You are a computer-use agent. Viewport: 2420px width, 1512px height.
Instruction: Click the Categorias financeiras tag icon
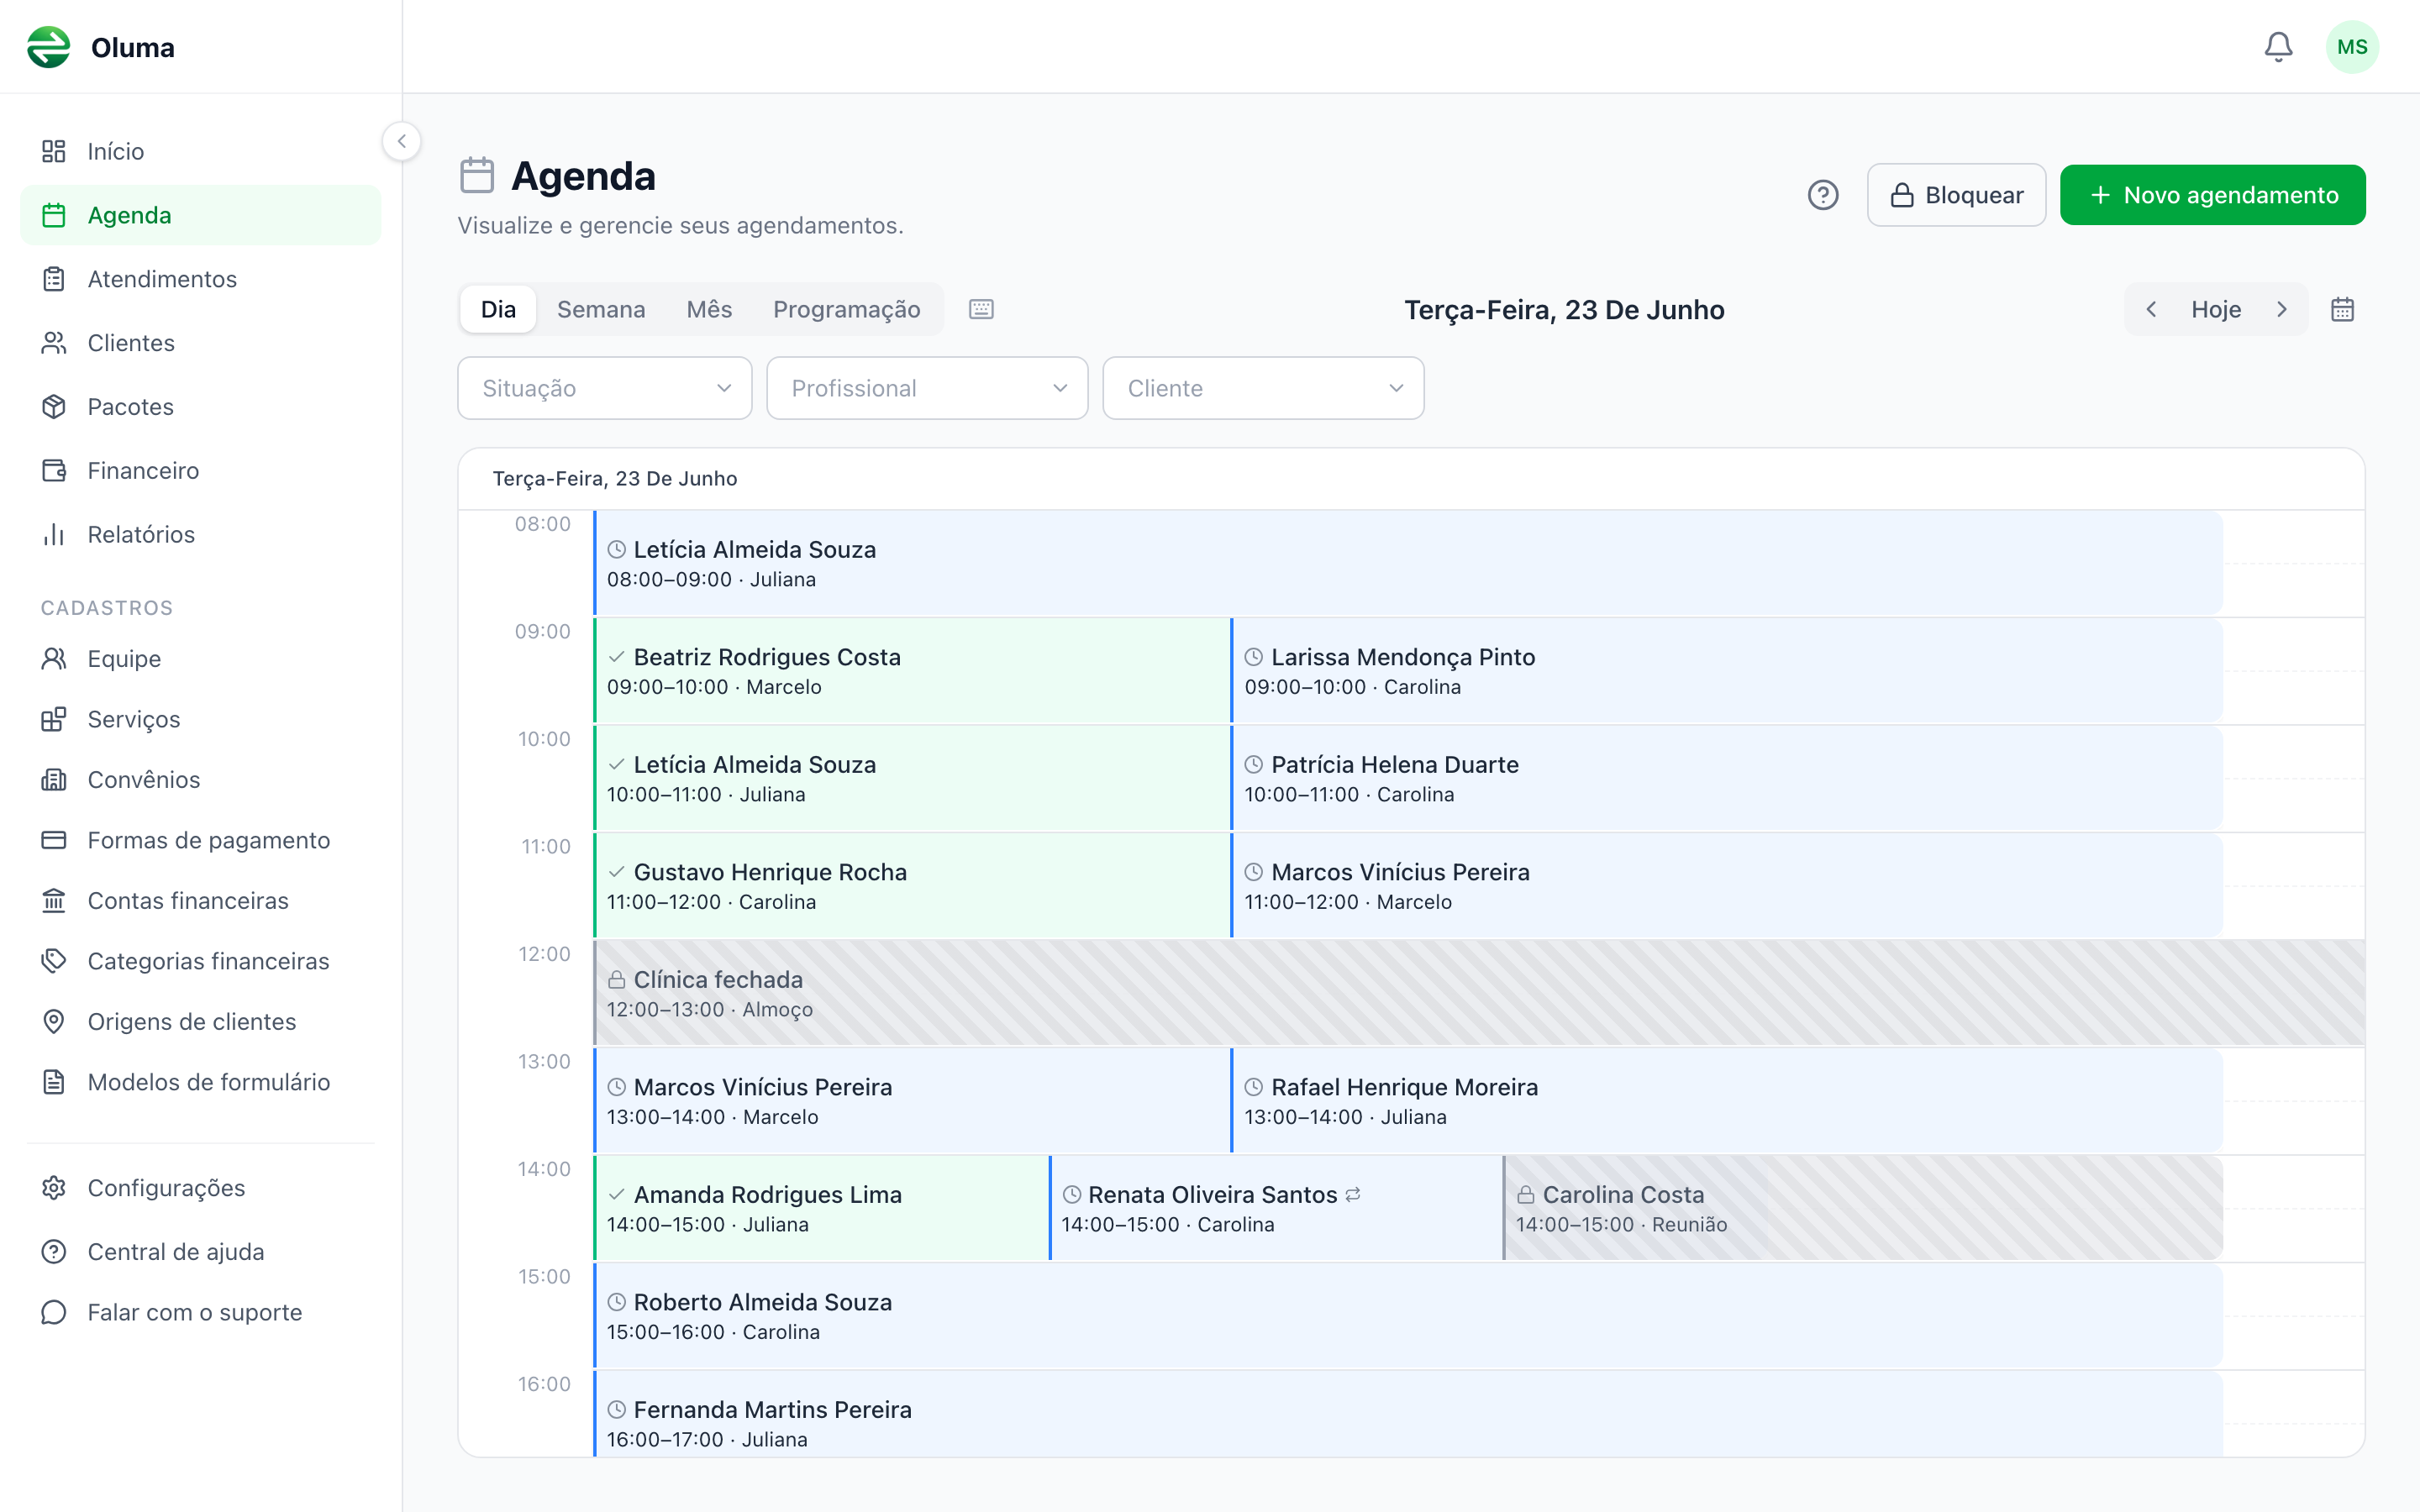(54, 961)
